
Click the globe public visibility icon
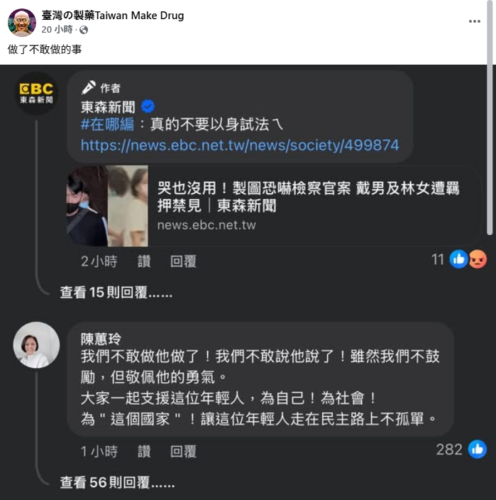point(84,30)
